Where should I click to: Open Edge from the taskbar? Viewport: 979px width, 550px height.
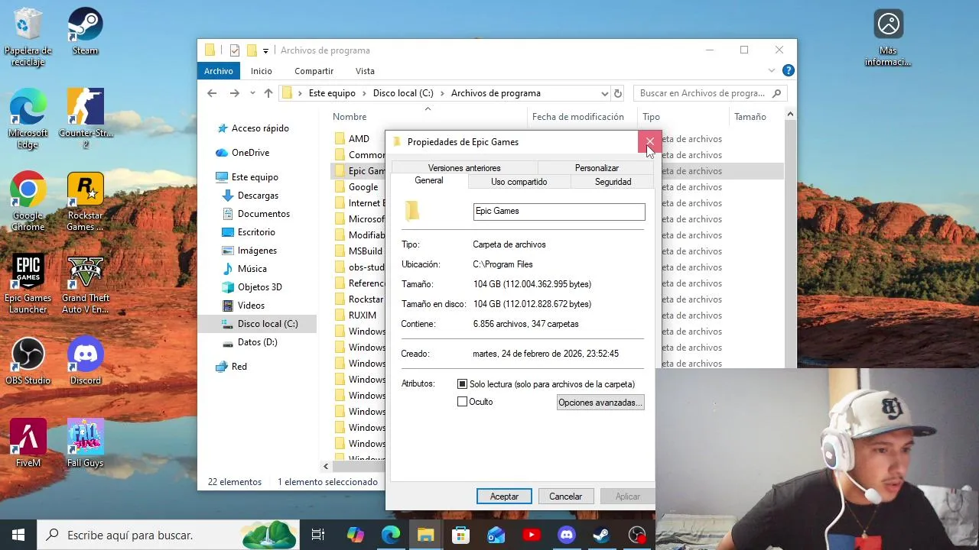(x=391, y=535)
